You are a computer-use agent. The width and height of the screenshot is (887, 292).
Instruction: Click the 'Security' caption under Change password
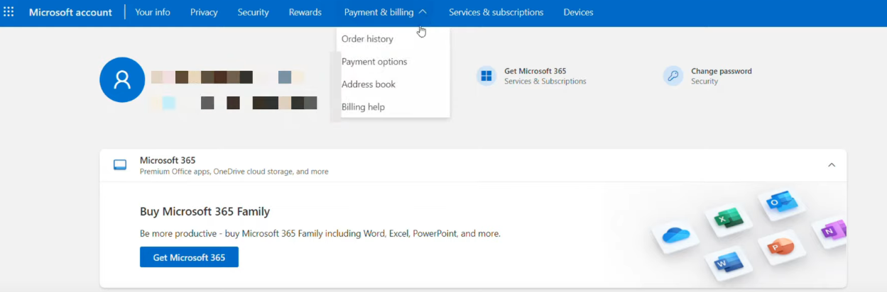click(x=704, y=82)
